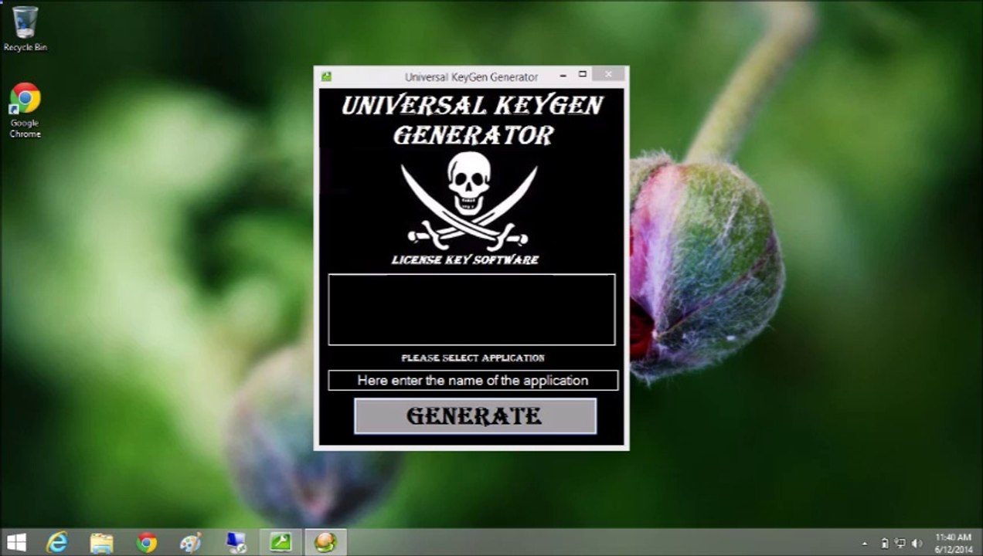The width and height of the screenshot is (983, 556).
Task: Maximize the Universal KeyGen Generator window
Action: [583, 75]
